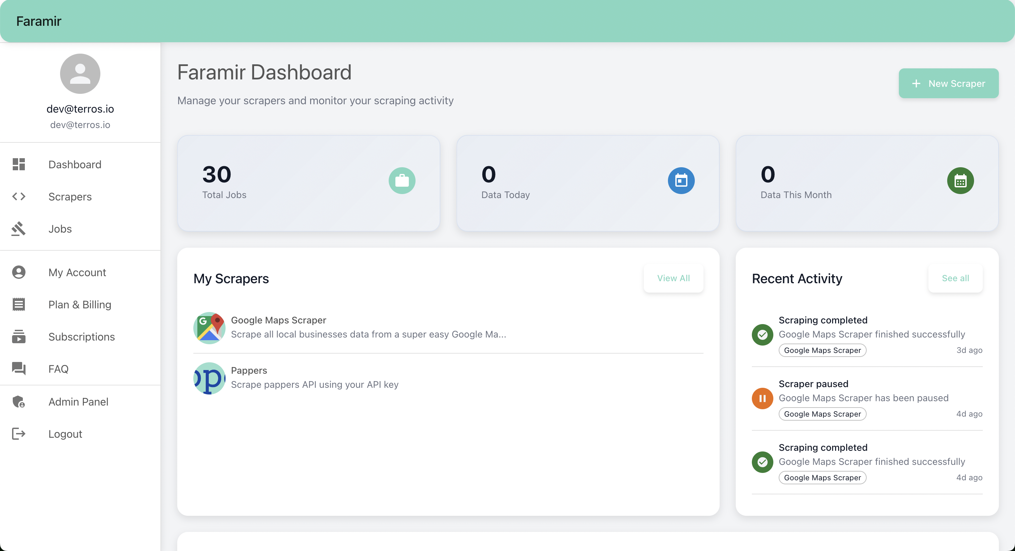
Task: Open the Admin Panel shield icon
Action: 18,402
